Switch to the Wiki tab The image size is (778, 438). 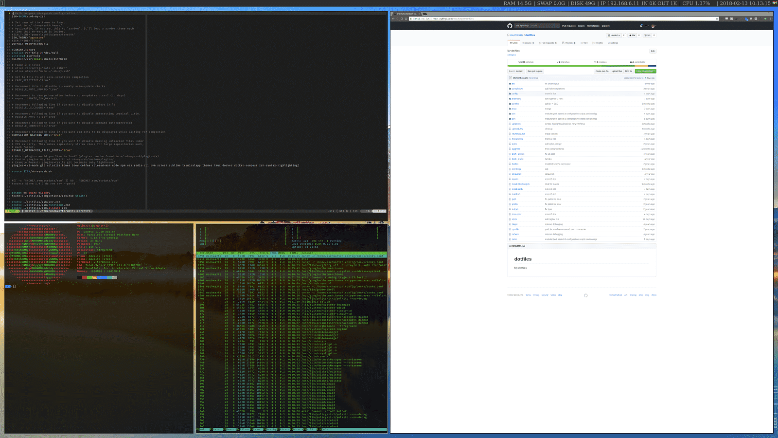click(x=584, y=43)
